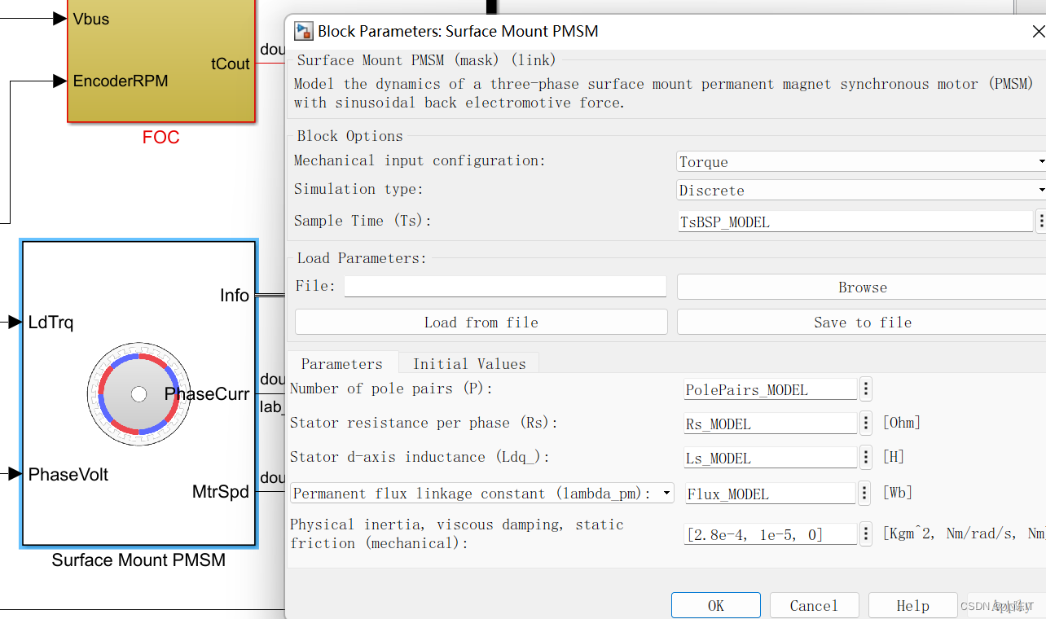
Task: Click the Cancel button
Action: 814,605
